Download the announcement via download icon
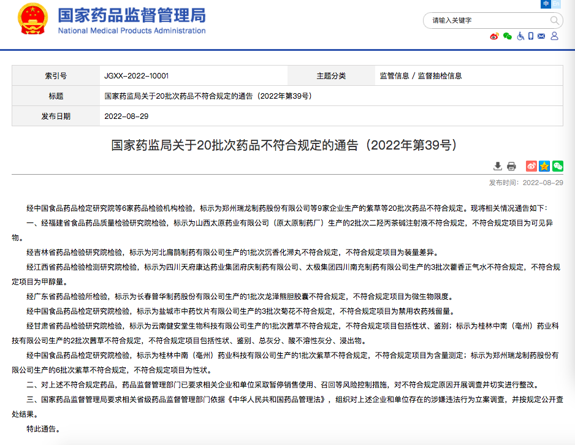The height and width of the screenshot is (445, 575). click(498, 166)
